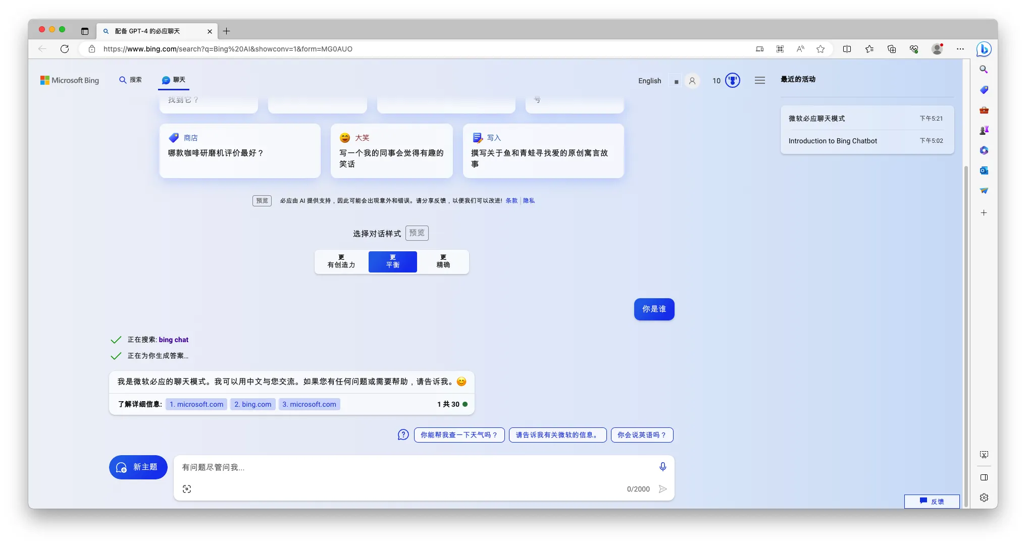Viewport: 1026px width, 546px height.
Task: View site information lock icon
Action: pos(92,49)
